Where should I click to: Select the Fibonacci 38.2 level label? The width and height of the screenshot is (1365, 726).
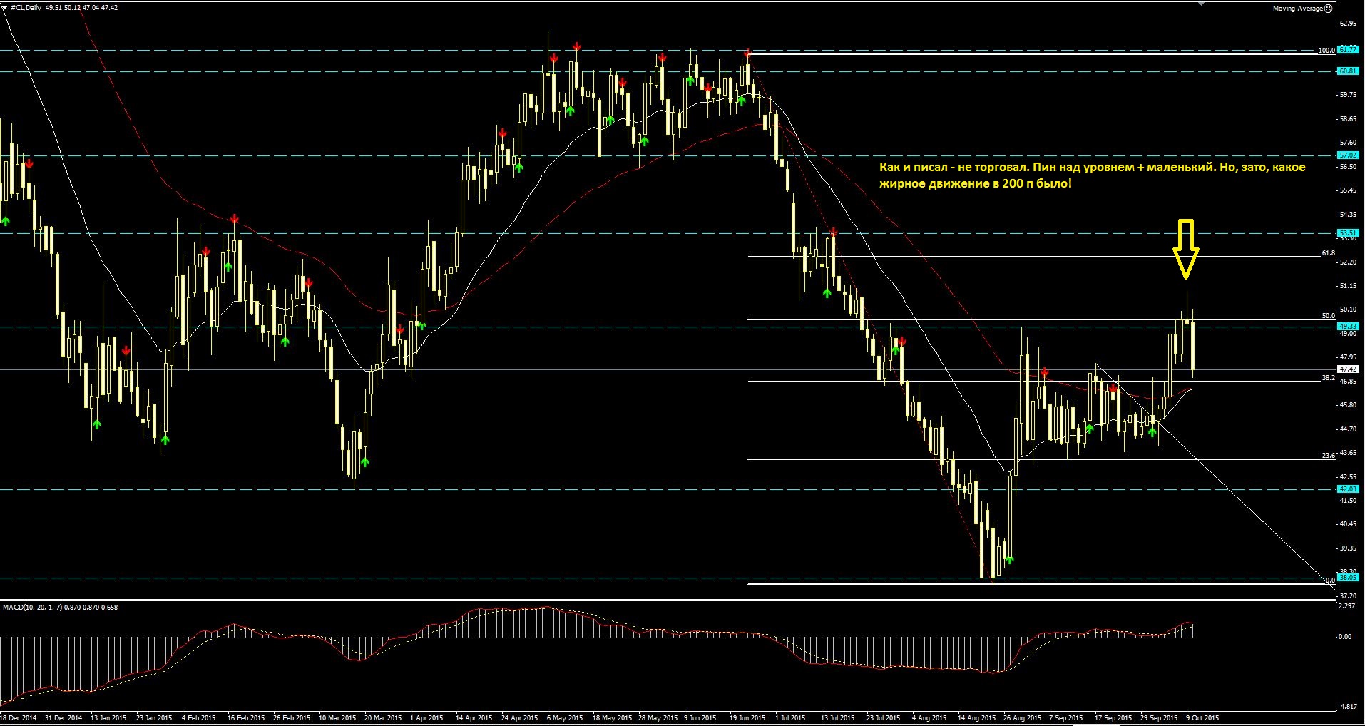coord(1328,378)
